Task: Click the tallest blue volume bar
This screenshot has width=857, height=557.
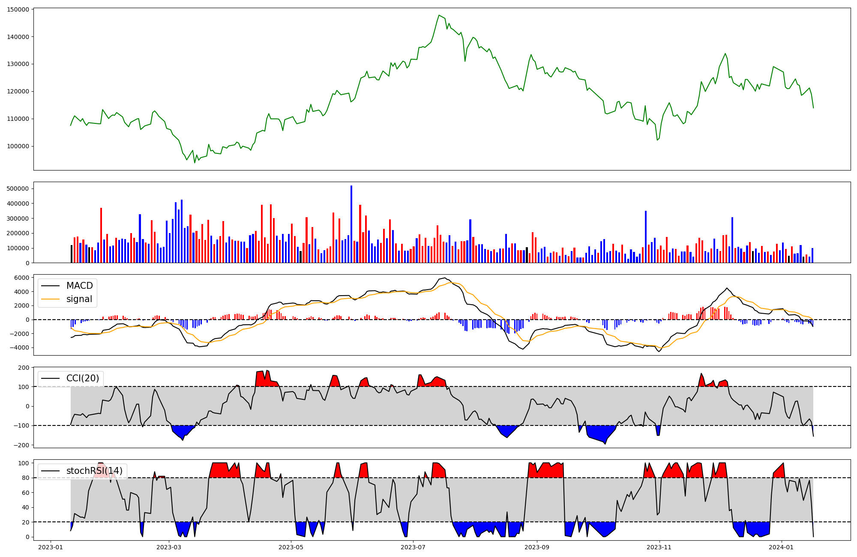Action: pyautogui.click(x=351, y=224)
